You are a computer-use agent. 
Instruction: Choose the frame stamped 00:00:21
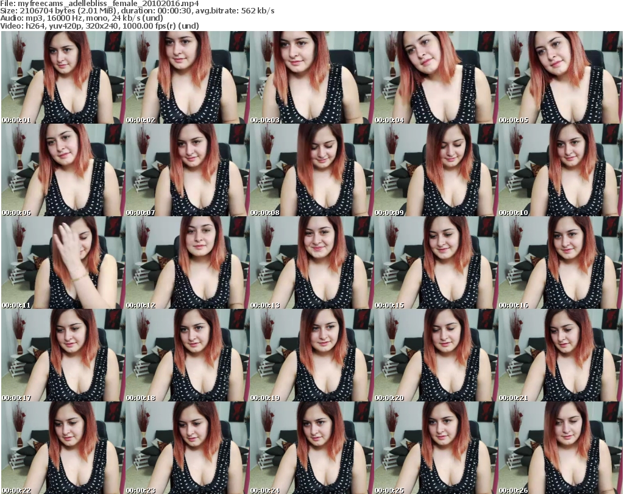point(560,356)
